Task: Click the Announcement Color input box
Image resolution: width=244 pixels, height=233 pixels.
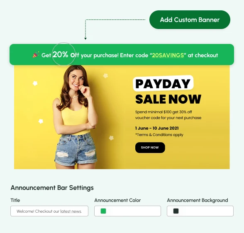Action: point(127,211)
